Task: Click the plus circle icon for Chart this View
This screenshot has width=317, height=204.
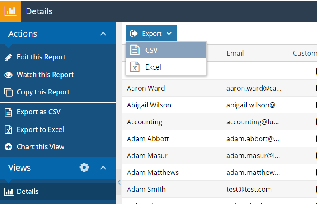Action: (x=8, y=147)
